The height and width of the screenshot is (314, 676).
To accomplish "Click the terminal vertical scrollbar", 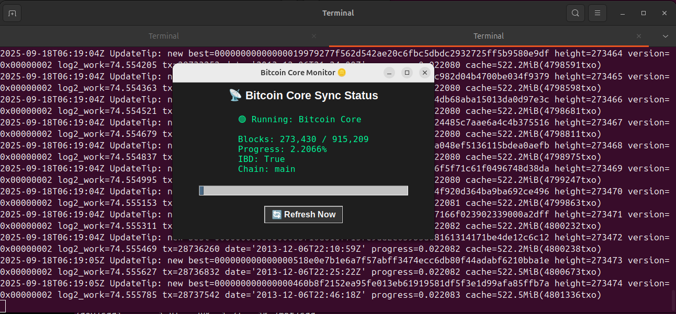I will click(673, 299).
